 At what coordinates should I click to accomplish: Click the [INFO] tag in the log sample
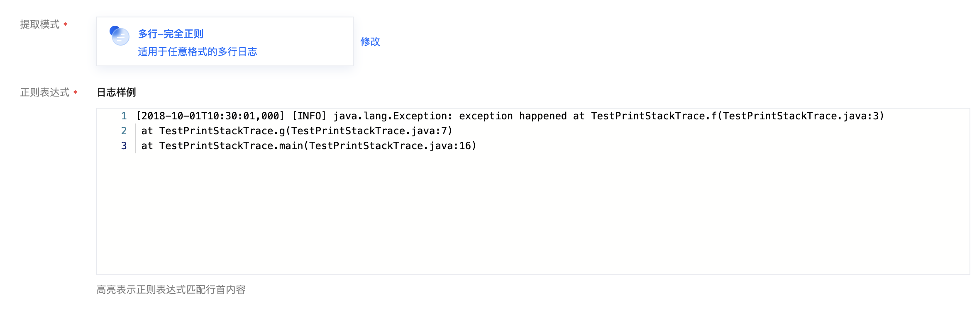coord(309,116)
